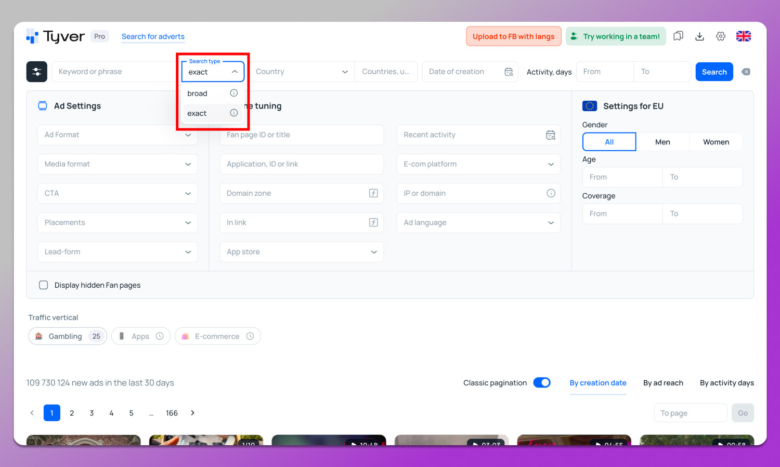Click the blue Search button

click(714, 72)
